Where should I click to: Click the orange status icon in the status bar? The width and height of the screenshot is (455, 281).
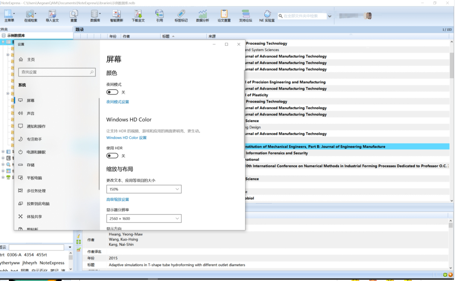click(451, 275)
